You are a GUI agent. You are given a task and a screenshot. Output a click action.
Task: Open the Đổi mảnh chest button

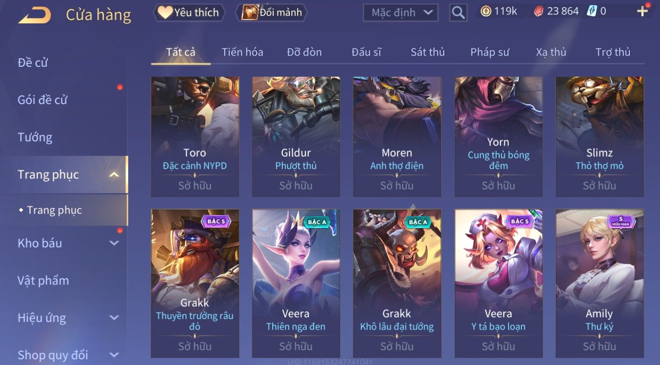271,12
